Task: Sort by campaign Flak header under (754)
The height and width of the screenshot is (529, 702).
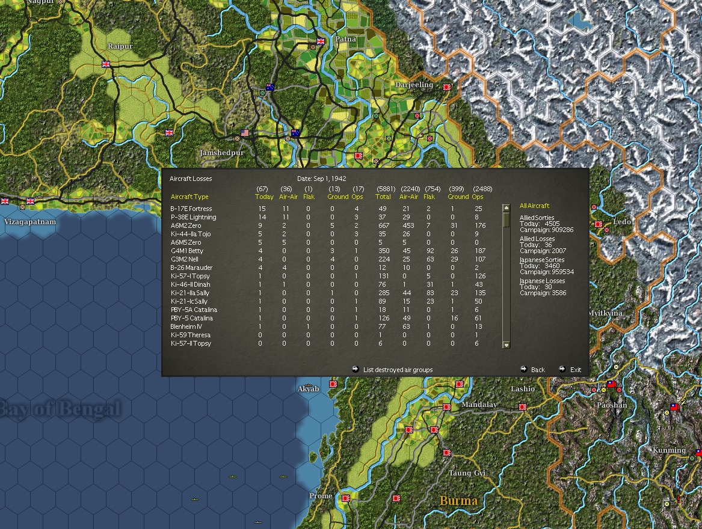Action: click(429, 197)
